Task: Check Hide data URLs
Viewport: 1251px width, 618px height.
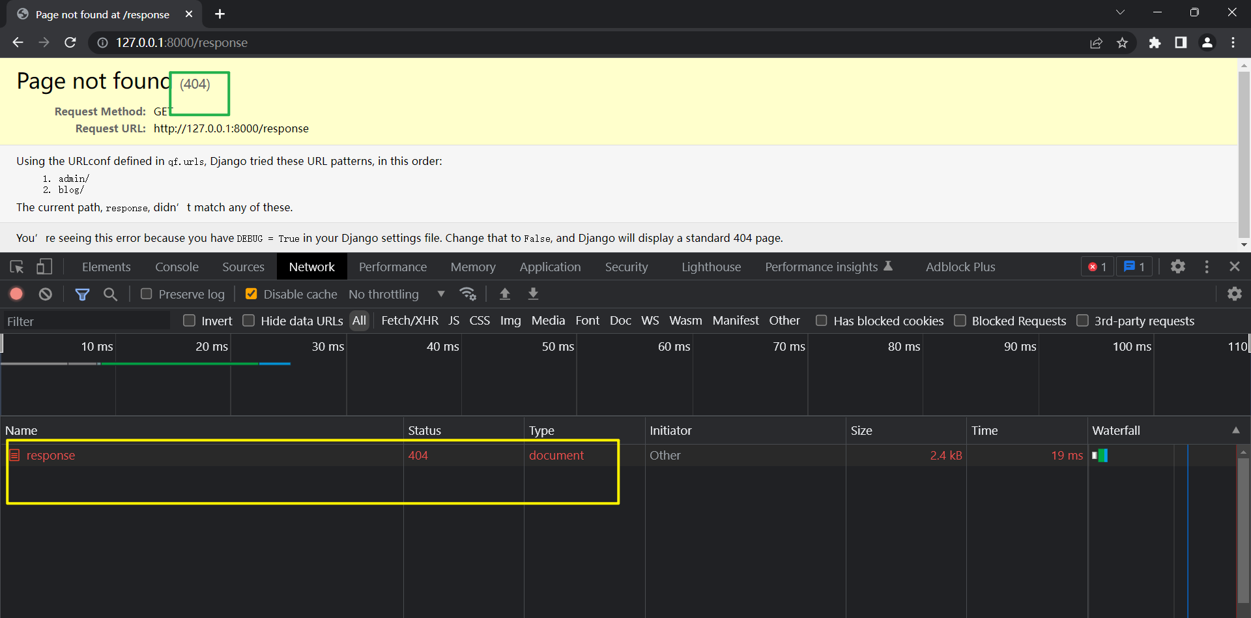Action: pos(248,321)
